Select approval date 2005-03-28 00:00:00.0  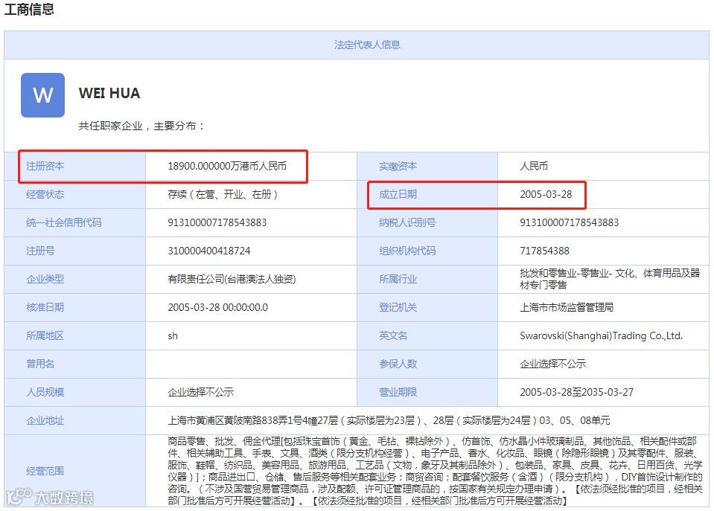(217, 307)
